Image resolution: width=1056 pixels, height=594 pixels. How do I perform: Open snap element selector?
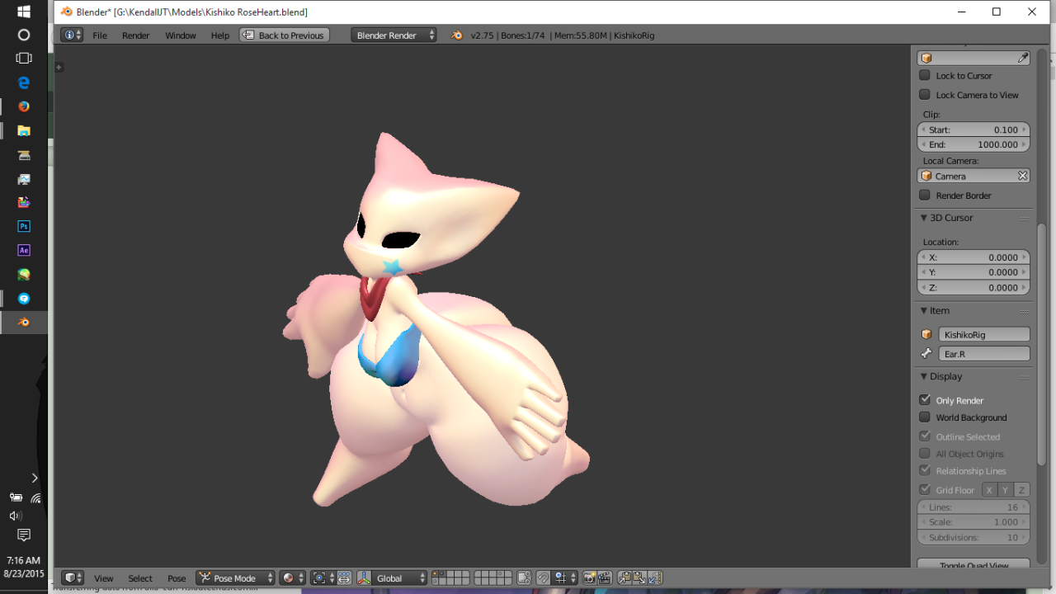point(565,578)
